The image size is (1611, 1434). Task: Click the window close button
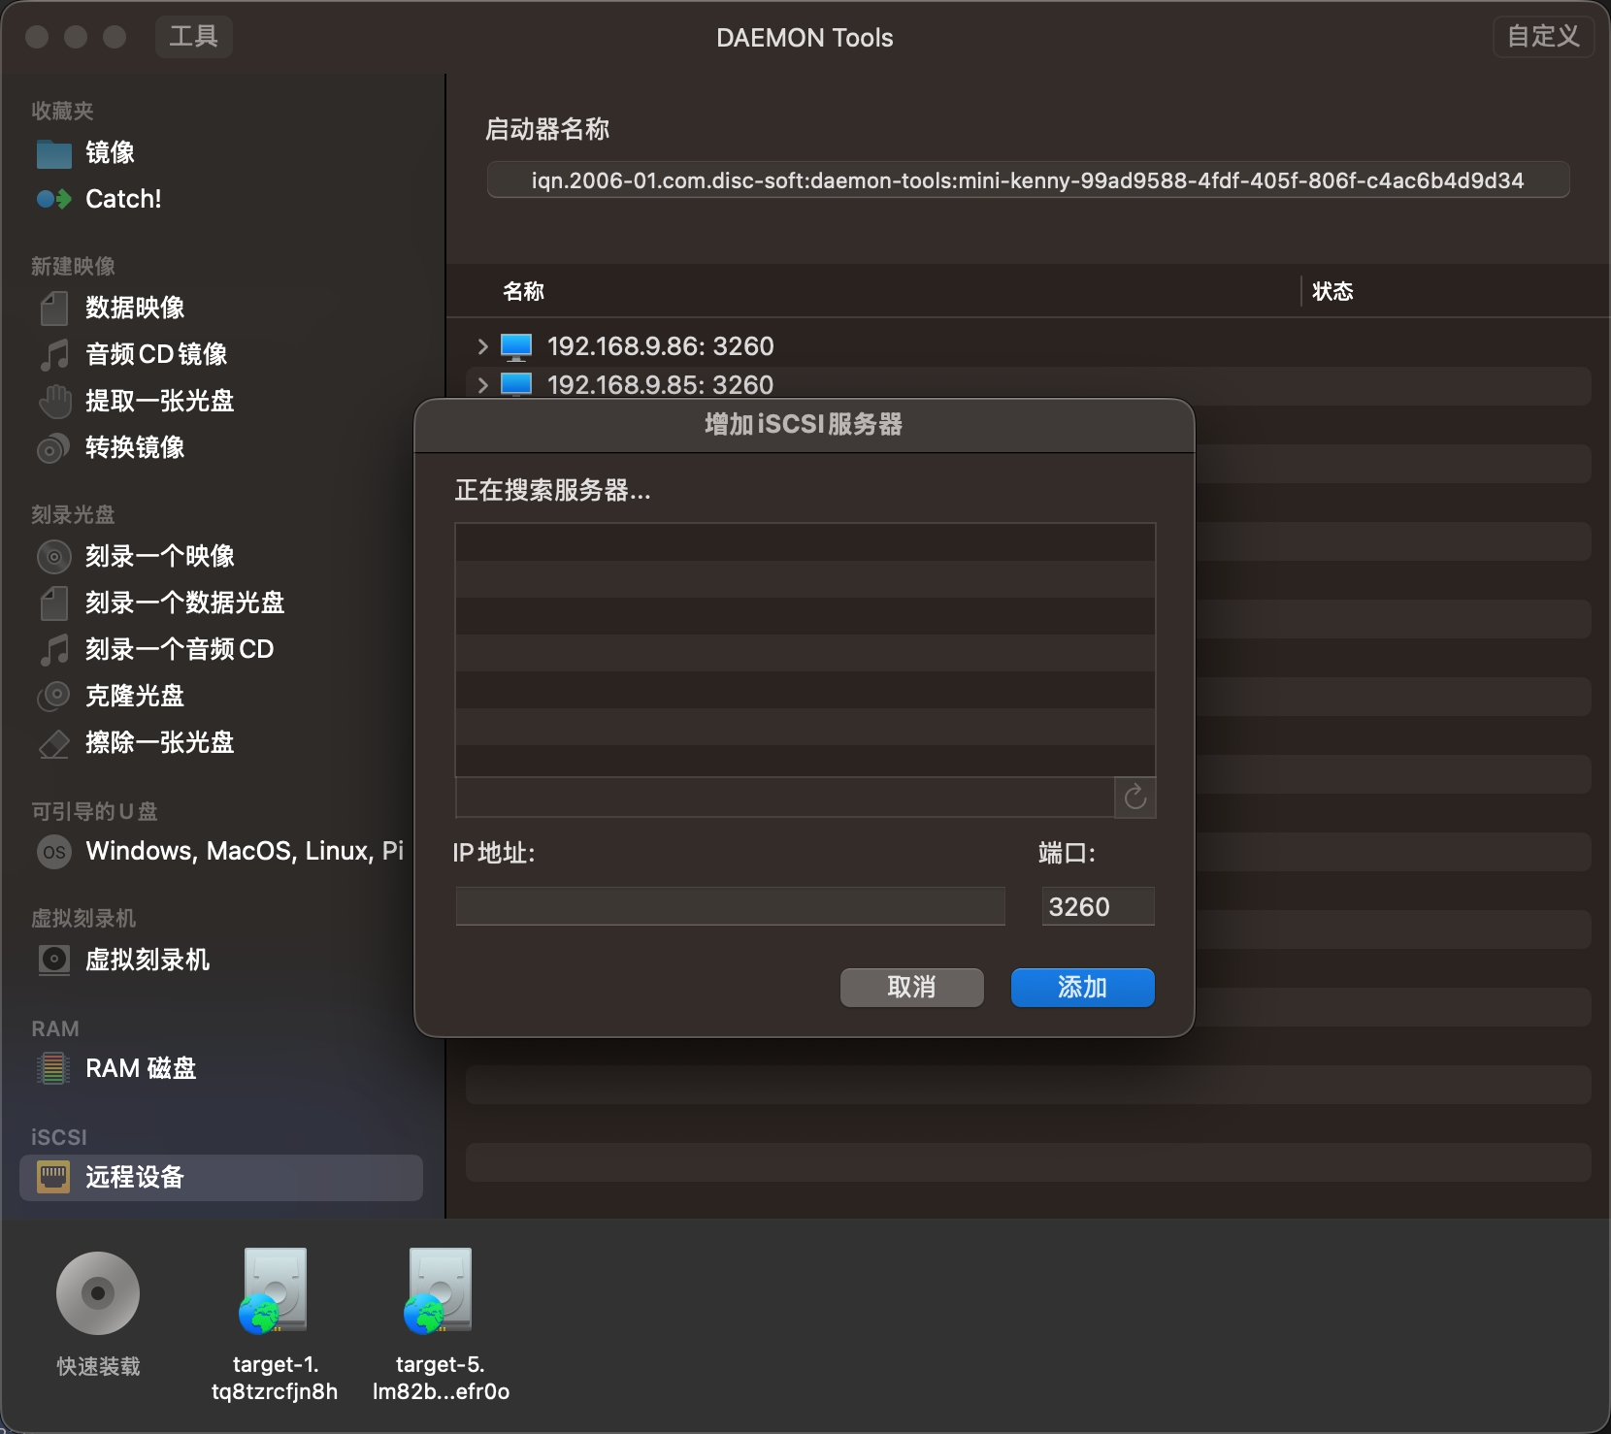[38, 37]
